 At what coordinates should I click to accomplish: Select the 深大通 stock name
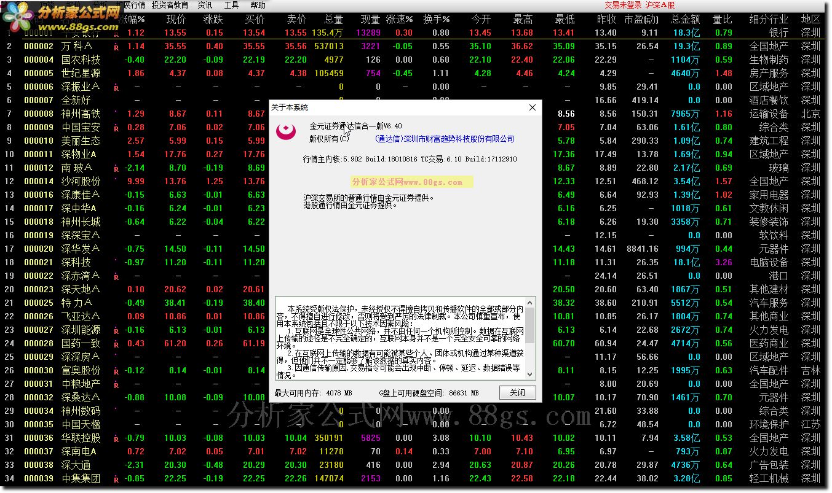point(76,465)
